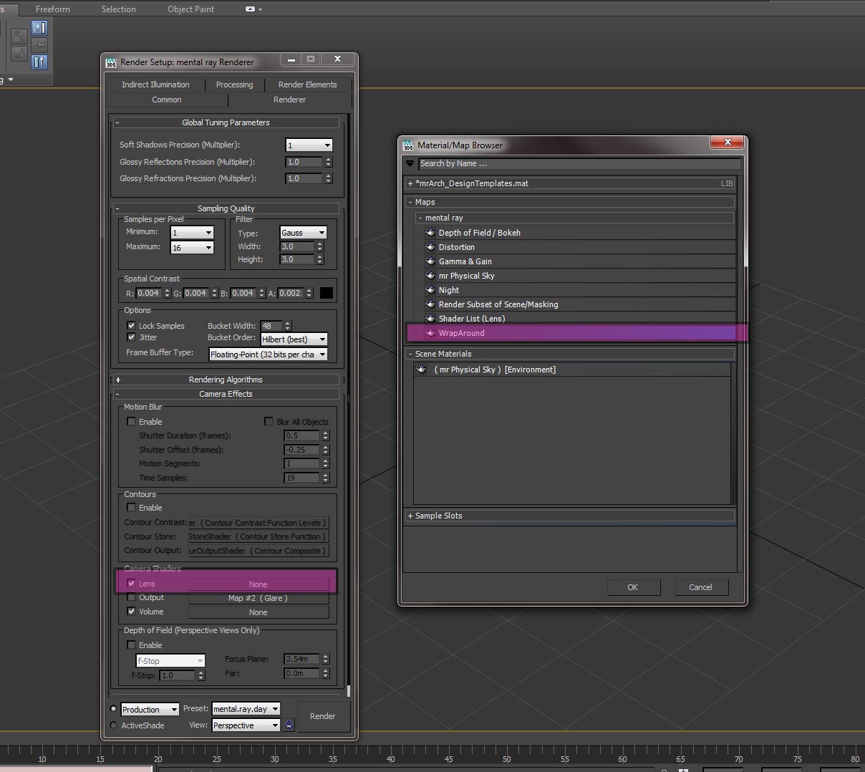Uncheck the Volume camera shader checkbox
The image size is (865, 772).
[x=131, y=612]
